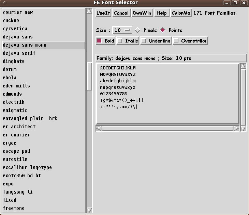Click the sample text scroll-left arrow
249x215 pixels.
(99, 128)
